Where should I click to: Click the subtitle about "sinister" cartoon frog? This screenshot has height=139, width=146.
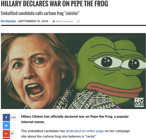(x=40, y=13)
